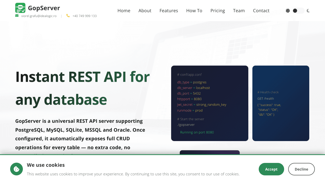
Task: Click the conf/app.conf code card
Action: (x=209, y=103)
